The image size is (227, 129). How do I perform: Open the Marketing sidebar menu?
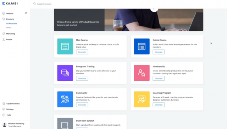(11, 34)
